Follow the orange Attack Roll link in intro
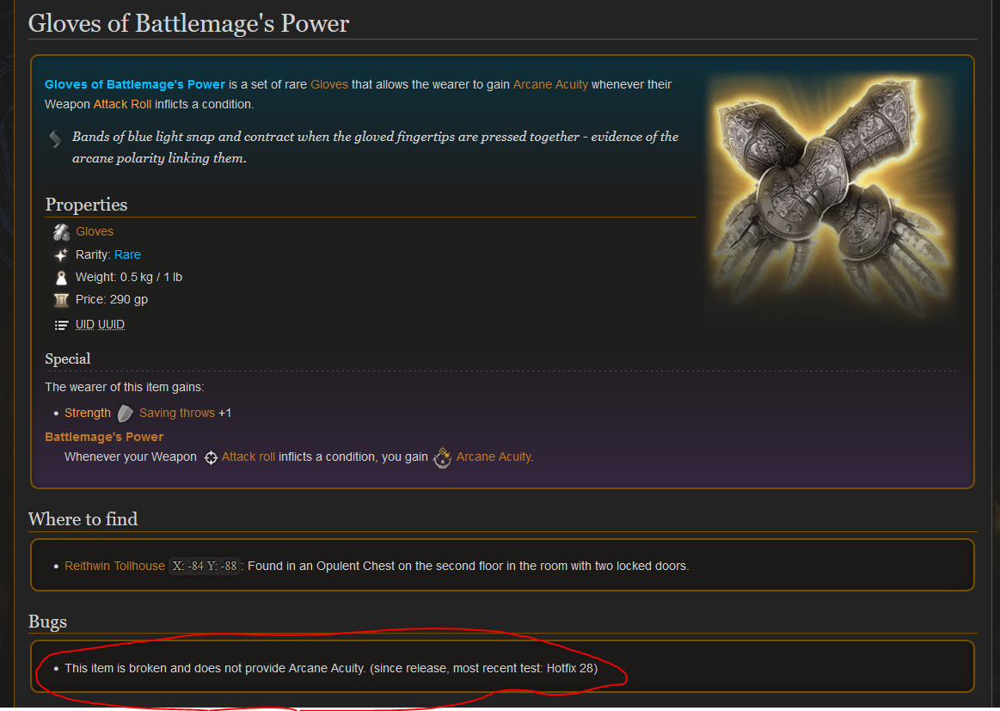Viewport: 1000px width, 711px height. coord(122,104)
